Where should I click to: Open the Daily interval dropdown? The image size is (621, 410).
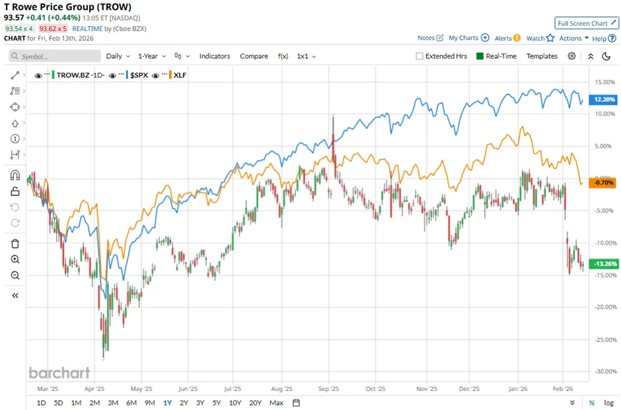pos(118,56)
